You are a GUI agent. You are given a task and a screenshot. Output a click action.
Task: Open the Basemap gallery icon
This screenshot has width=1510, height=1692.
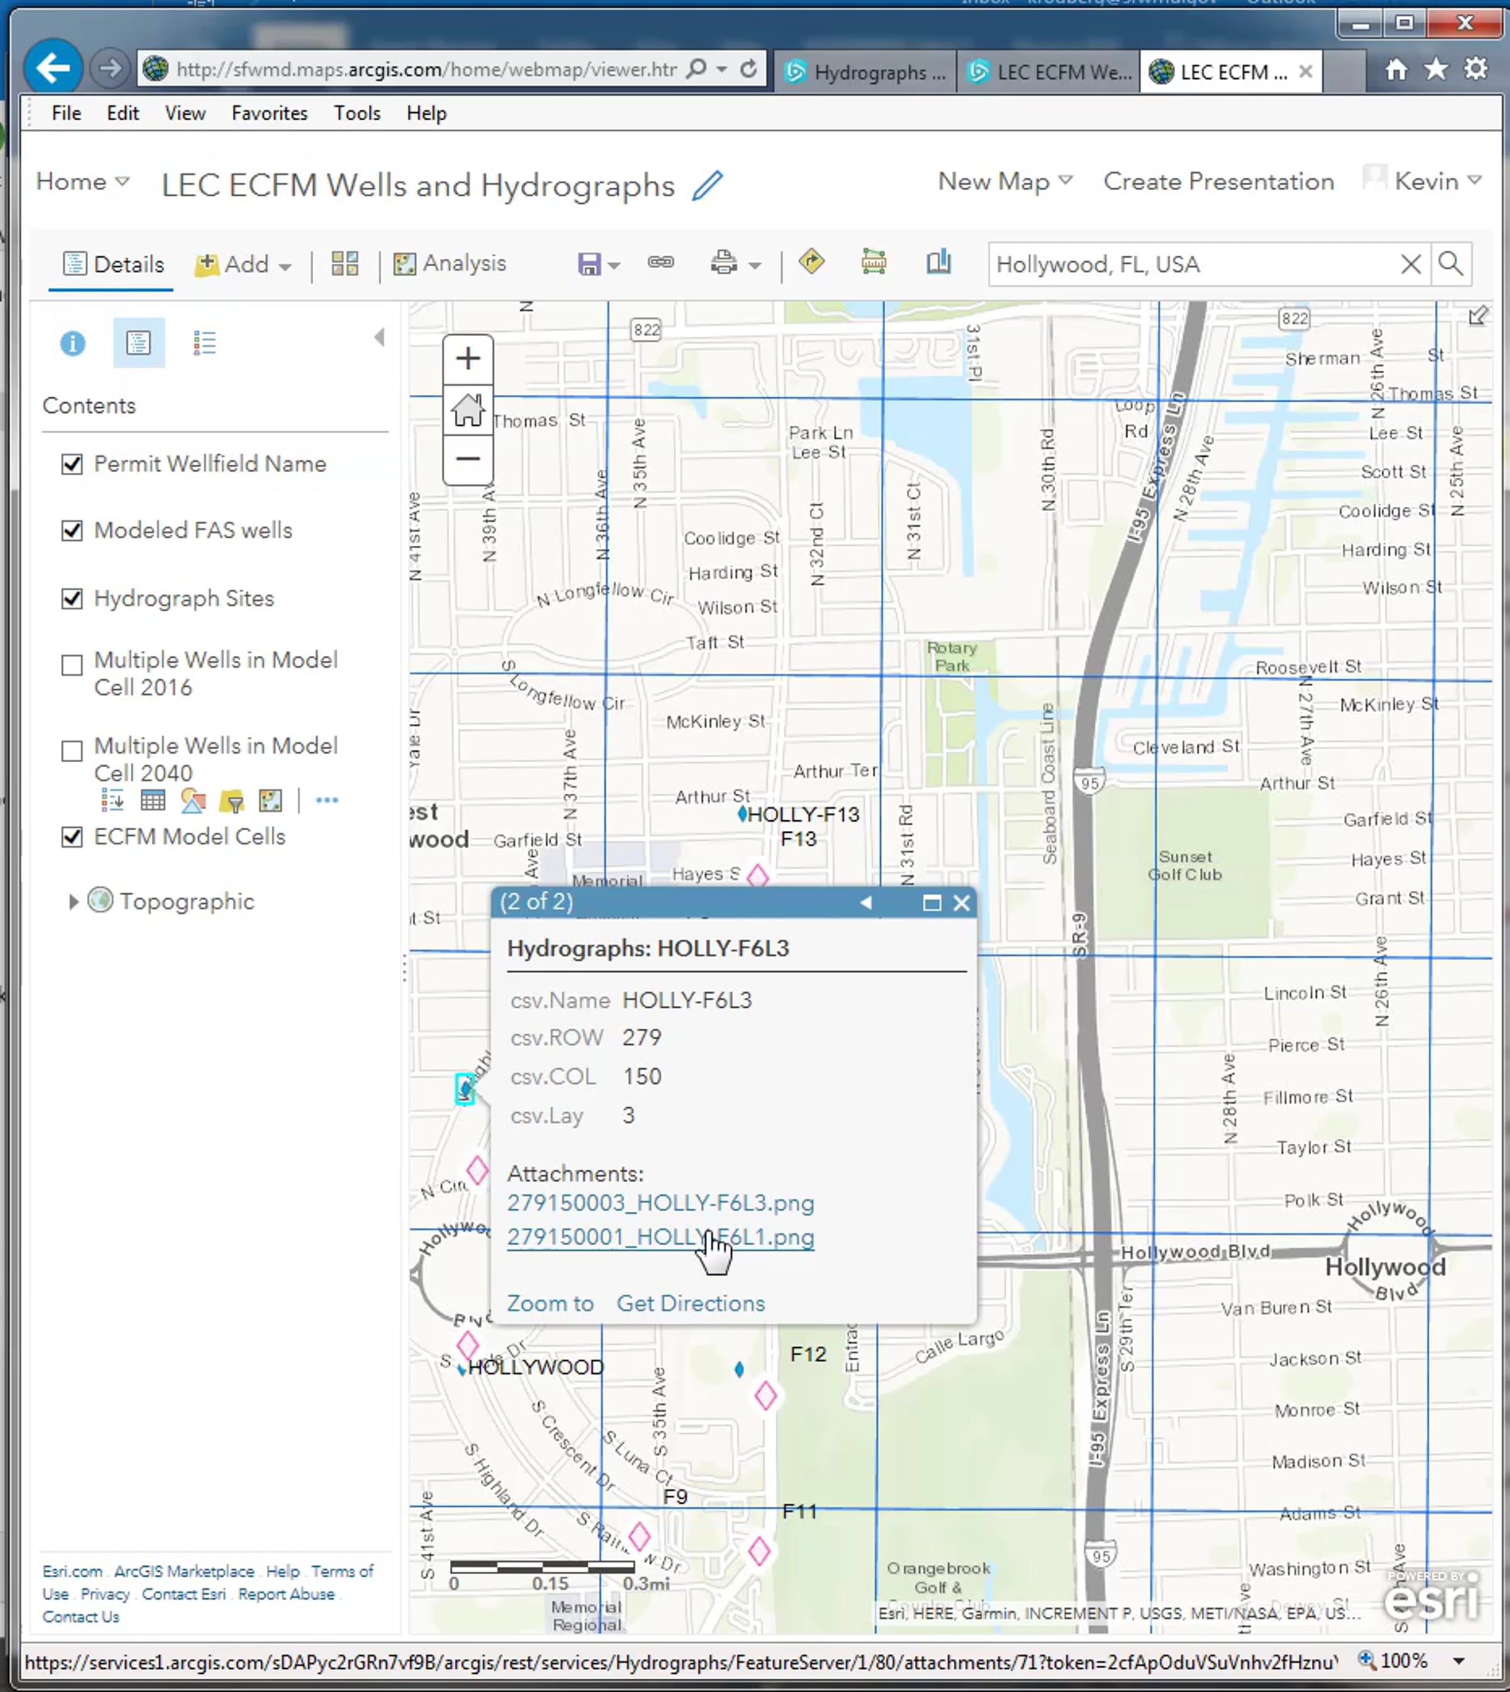(x=344, y=264)
